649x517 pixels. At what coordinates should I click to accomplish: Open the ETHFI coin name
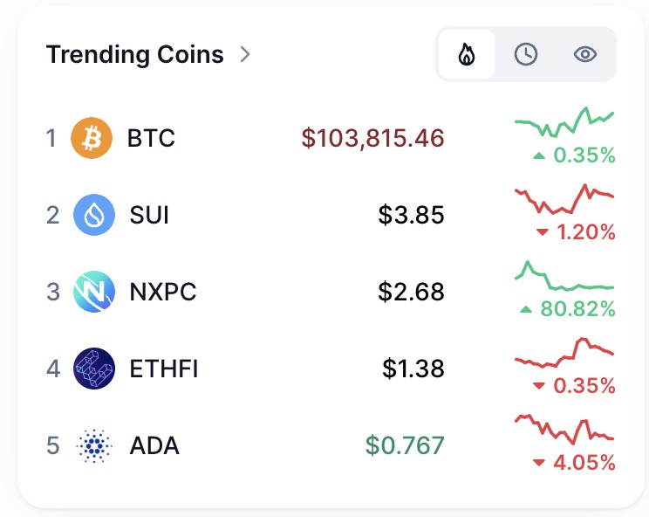coord(164,369)
